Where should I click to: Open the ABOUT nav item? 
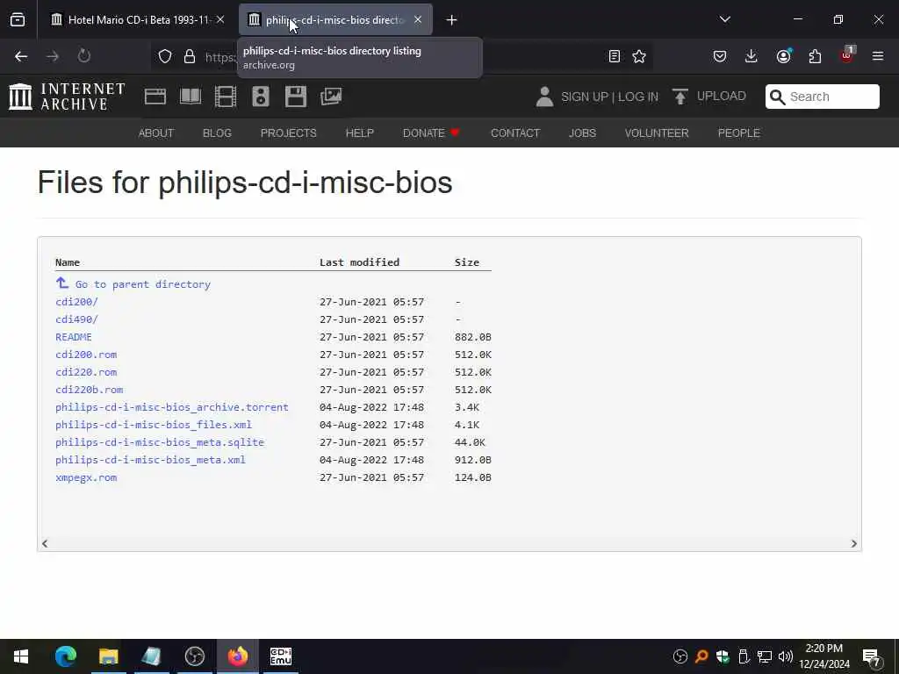(x=156, y=133)
